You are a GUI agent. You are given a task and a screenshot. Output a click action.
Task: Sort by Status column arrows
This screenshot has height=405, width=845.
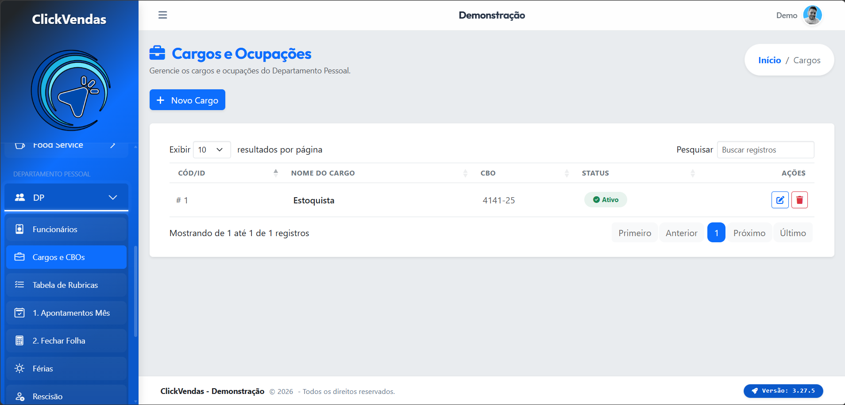point(693,173)
